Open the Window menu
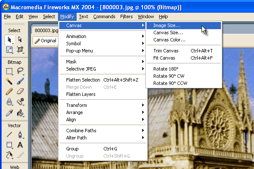Screen dimensions: 254x169 (146, 16)
